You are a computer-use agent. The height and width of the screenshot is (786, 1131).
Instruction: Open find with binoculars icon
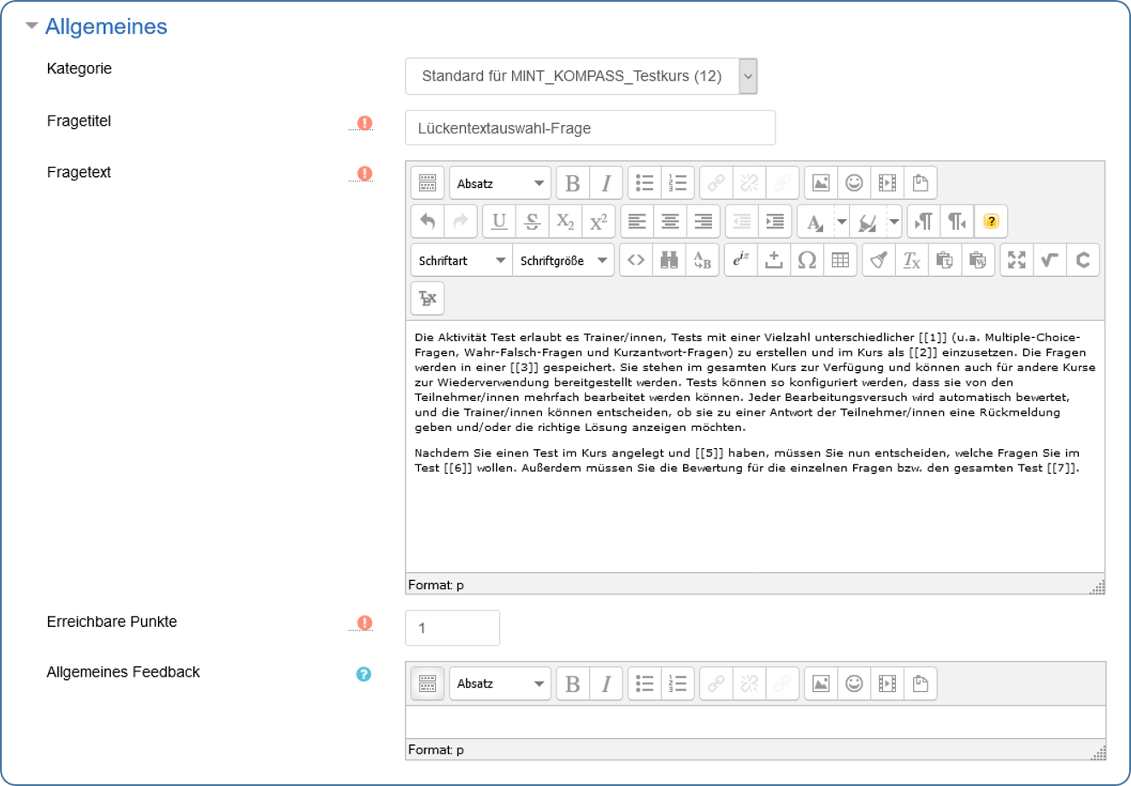pos(669,260)
